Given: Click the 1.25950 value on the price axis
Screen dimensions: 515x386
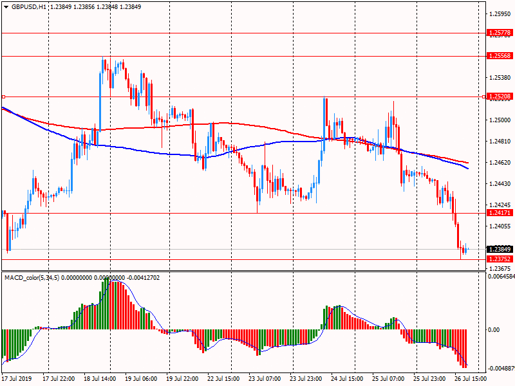Looking at the screenshot, I should 500,14.
